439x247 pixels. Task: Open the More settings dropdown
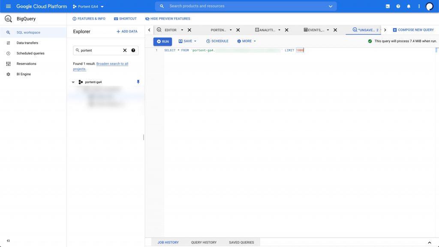click(x=247, y=41)
